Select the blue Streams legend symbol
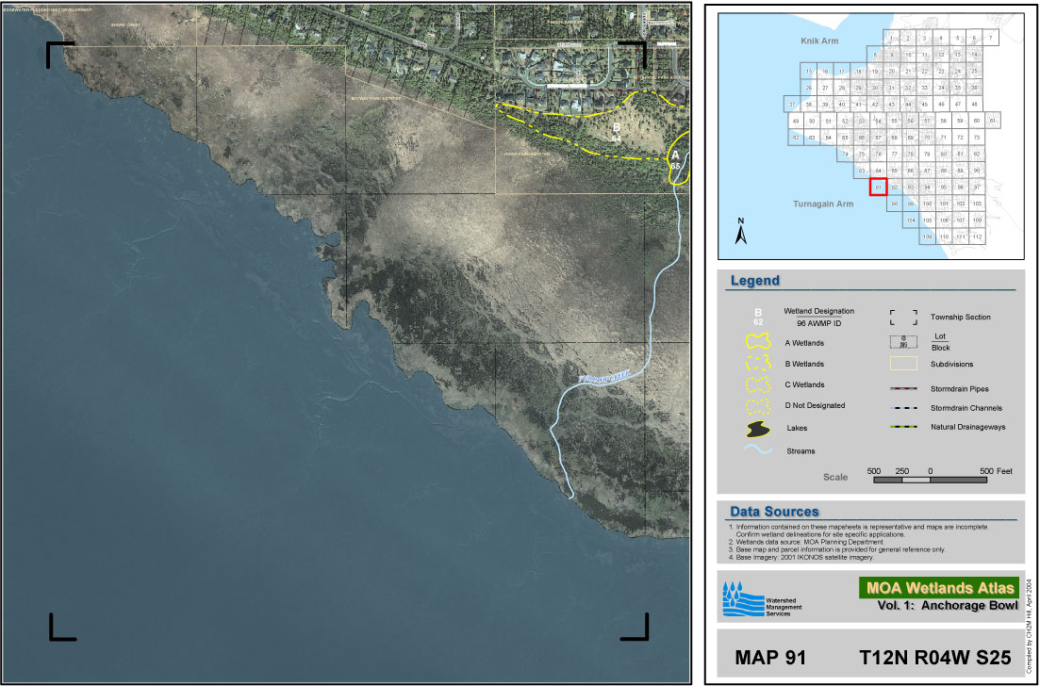This screenshot has height=686, width=1040. pyautogui.click(x=758, y=450)
